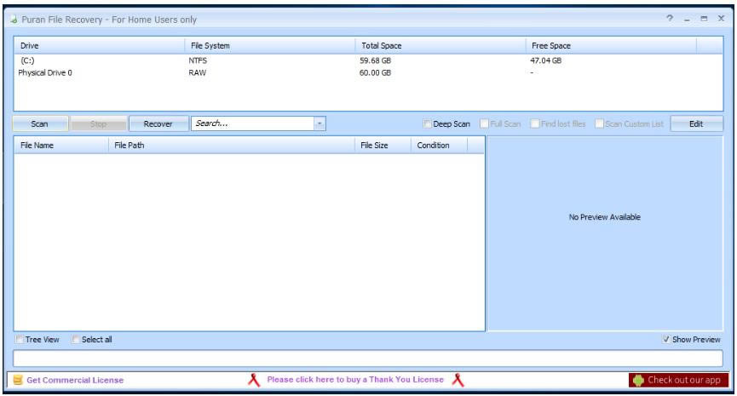Click the Stop button

tap(98, 123)
